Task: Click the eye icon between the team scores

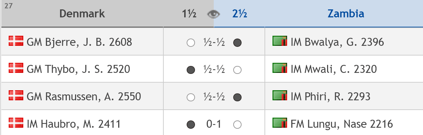Action: click(x=213, y=14)
